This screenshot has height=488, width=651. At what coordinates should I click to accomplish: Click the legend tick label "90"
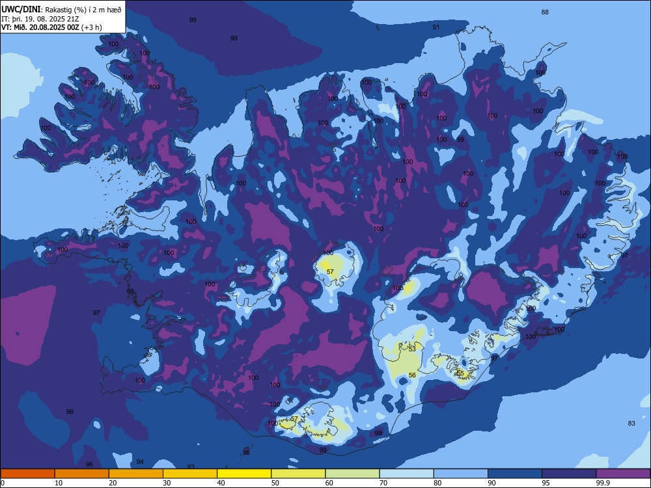pos(492,483)
